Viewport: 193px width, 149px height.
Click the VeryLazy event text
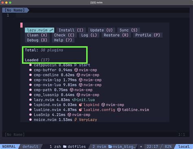(x=88, y=120)
